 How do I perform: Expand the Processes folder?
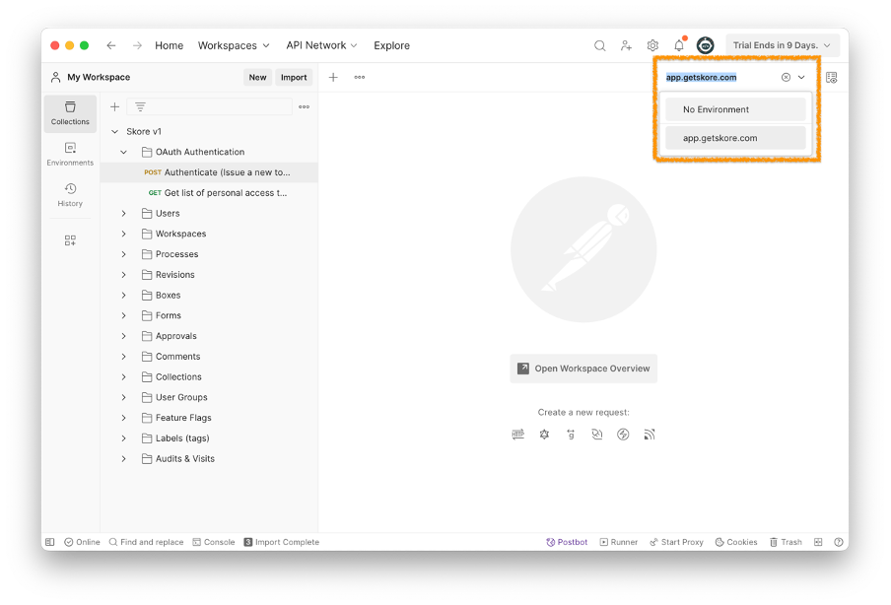[x=123, y=254]
